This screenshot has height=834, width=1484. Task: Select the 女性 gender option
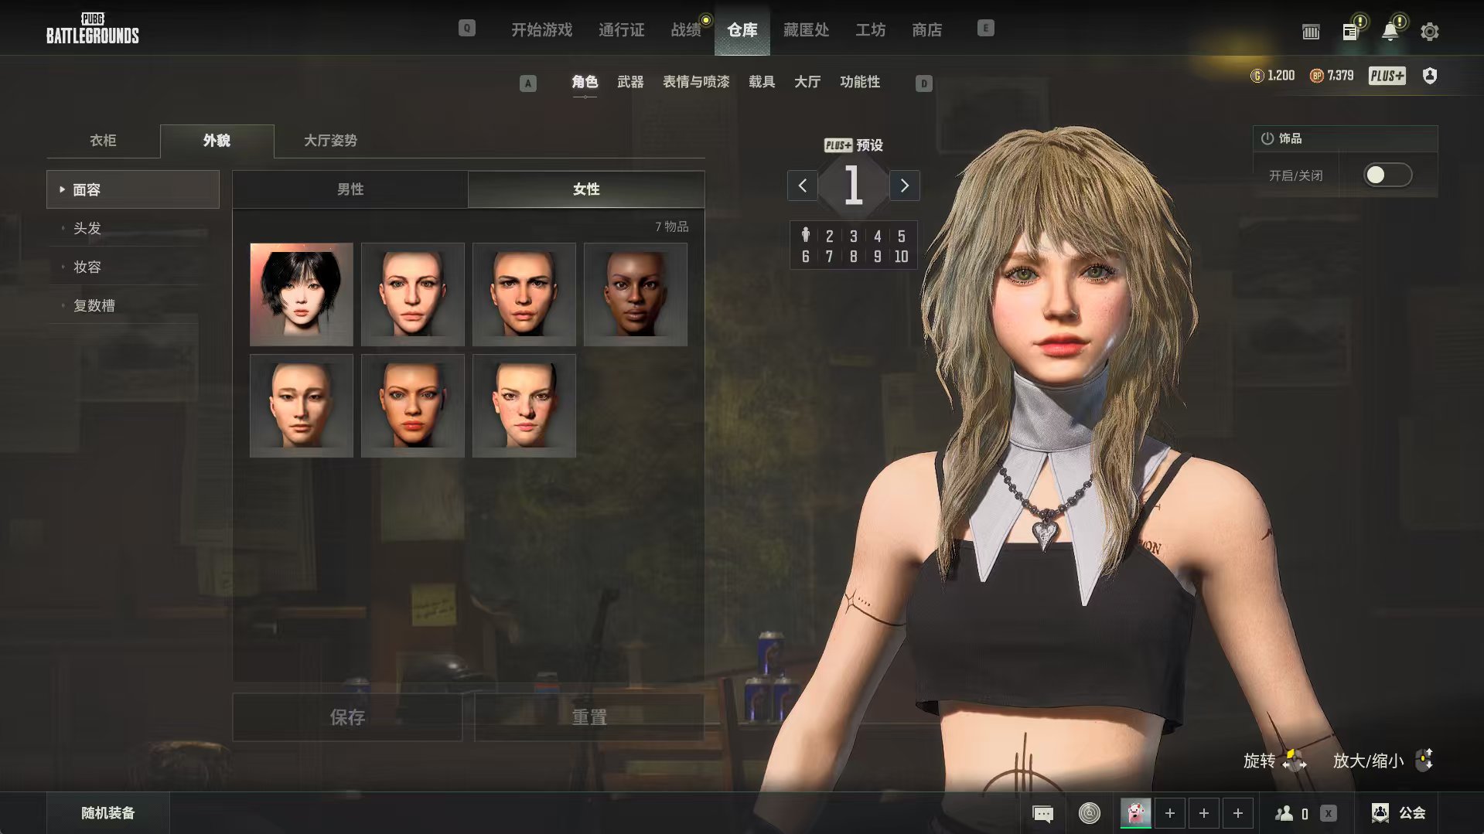[x=586, y=189]
